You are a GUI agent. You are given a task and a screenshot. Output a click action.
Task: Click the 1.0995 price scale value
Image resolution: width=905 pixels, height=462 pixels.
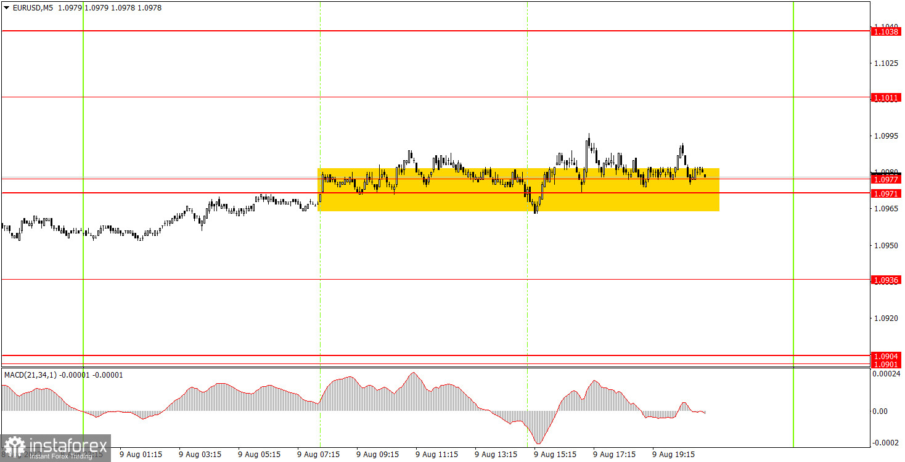(x=887, y=136)
